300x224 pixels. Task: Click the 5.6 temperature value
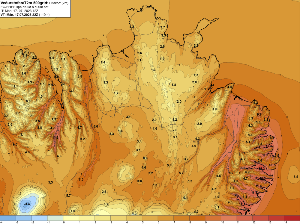click(259, 161)
